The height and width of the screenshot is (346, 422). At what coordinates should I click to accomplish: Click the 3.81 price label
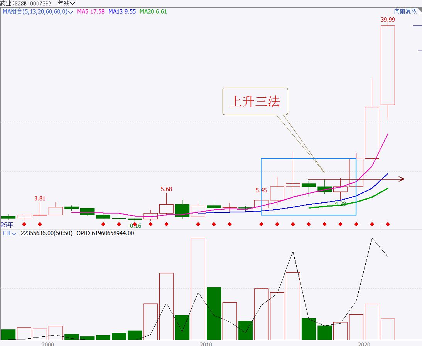[x=40, y=198]
